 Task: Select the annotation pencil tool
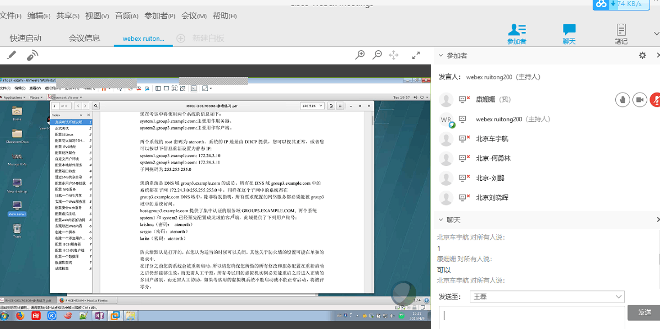click(12, 55)
